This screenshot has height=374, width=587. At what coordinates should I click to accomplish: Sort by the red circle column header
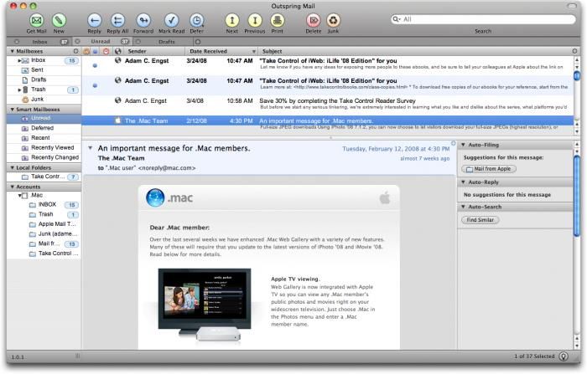tap(106, 51)
